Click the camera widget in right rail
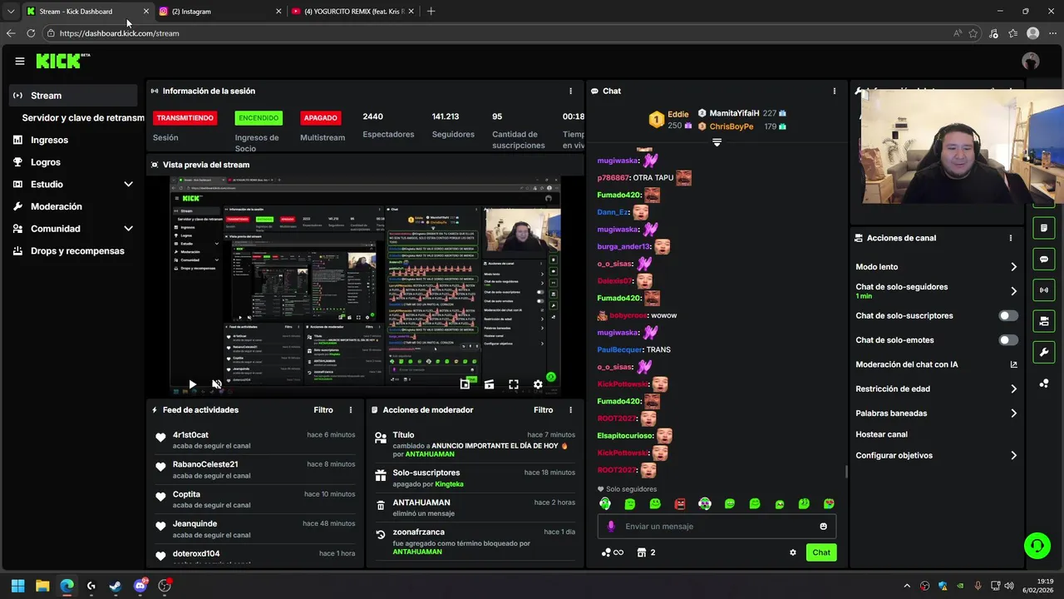The height and width of the screenshot is (599, 1064). coord(1044,321)
